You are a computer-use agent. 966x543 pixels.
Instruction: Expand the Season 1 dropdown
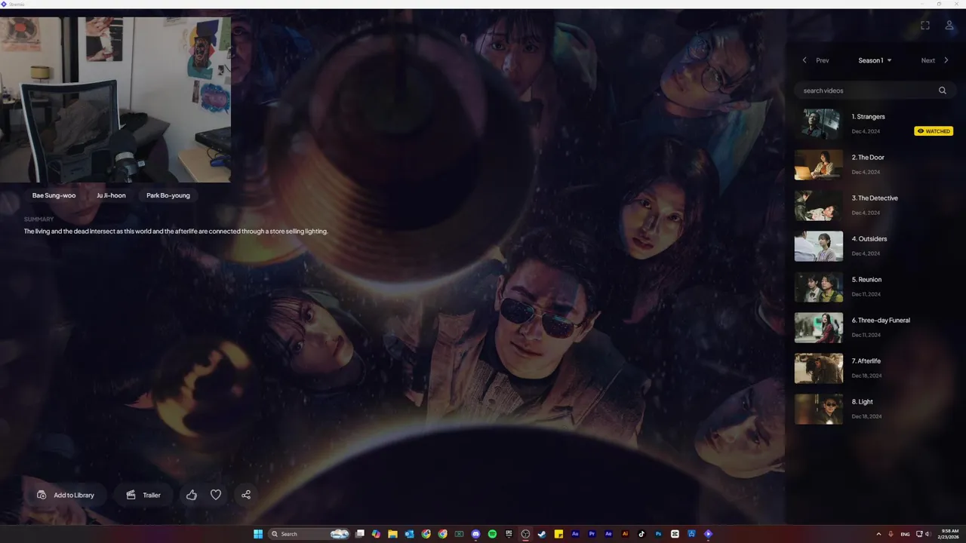[875, 60]
